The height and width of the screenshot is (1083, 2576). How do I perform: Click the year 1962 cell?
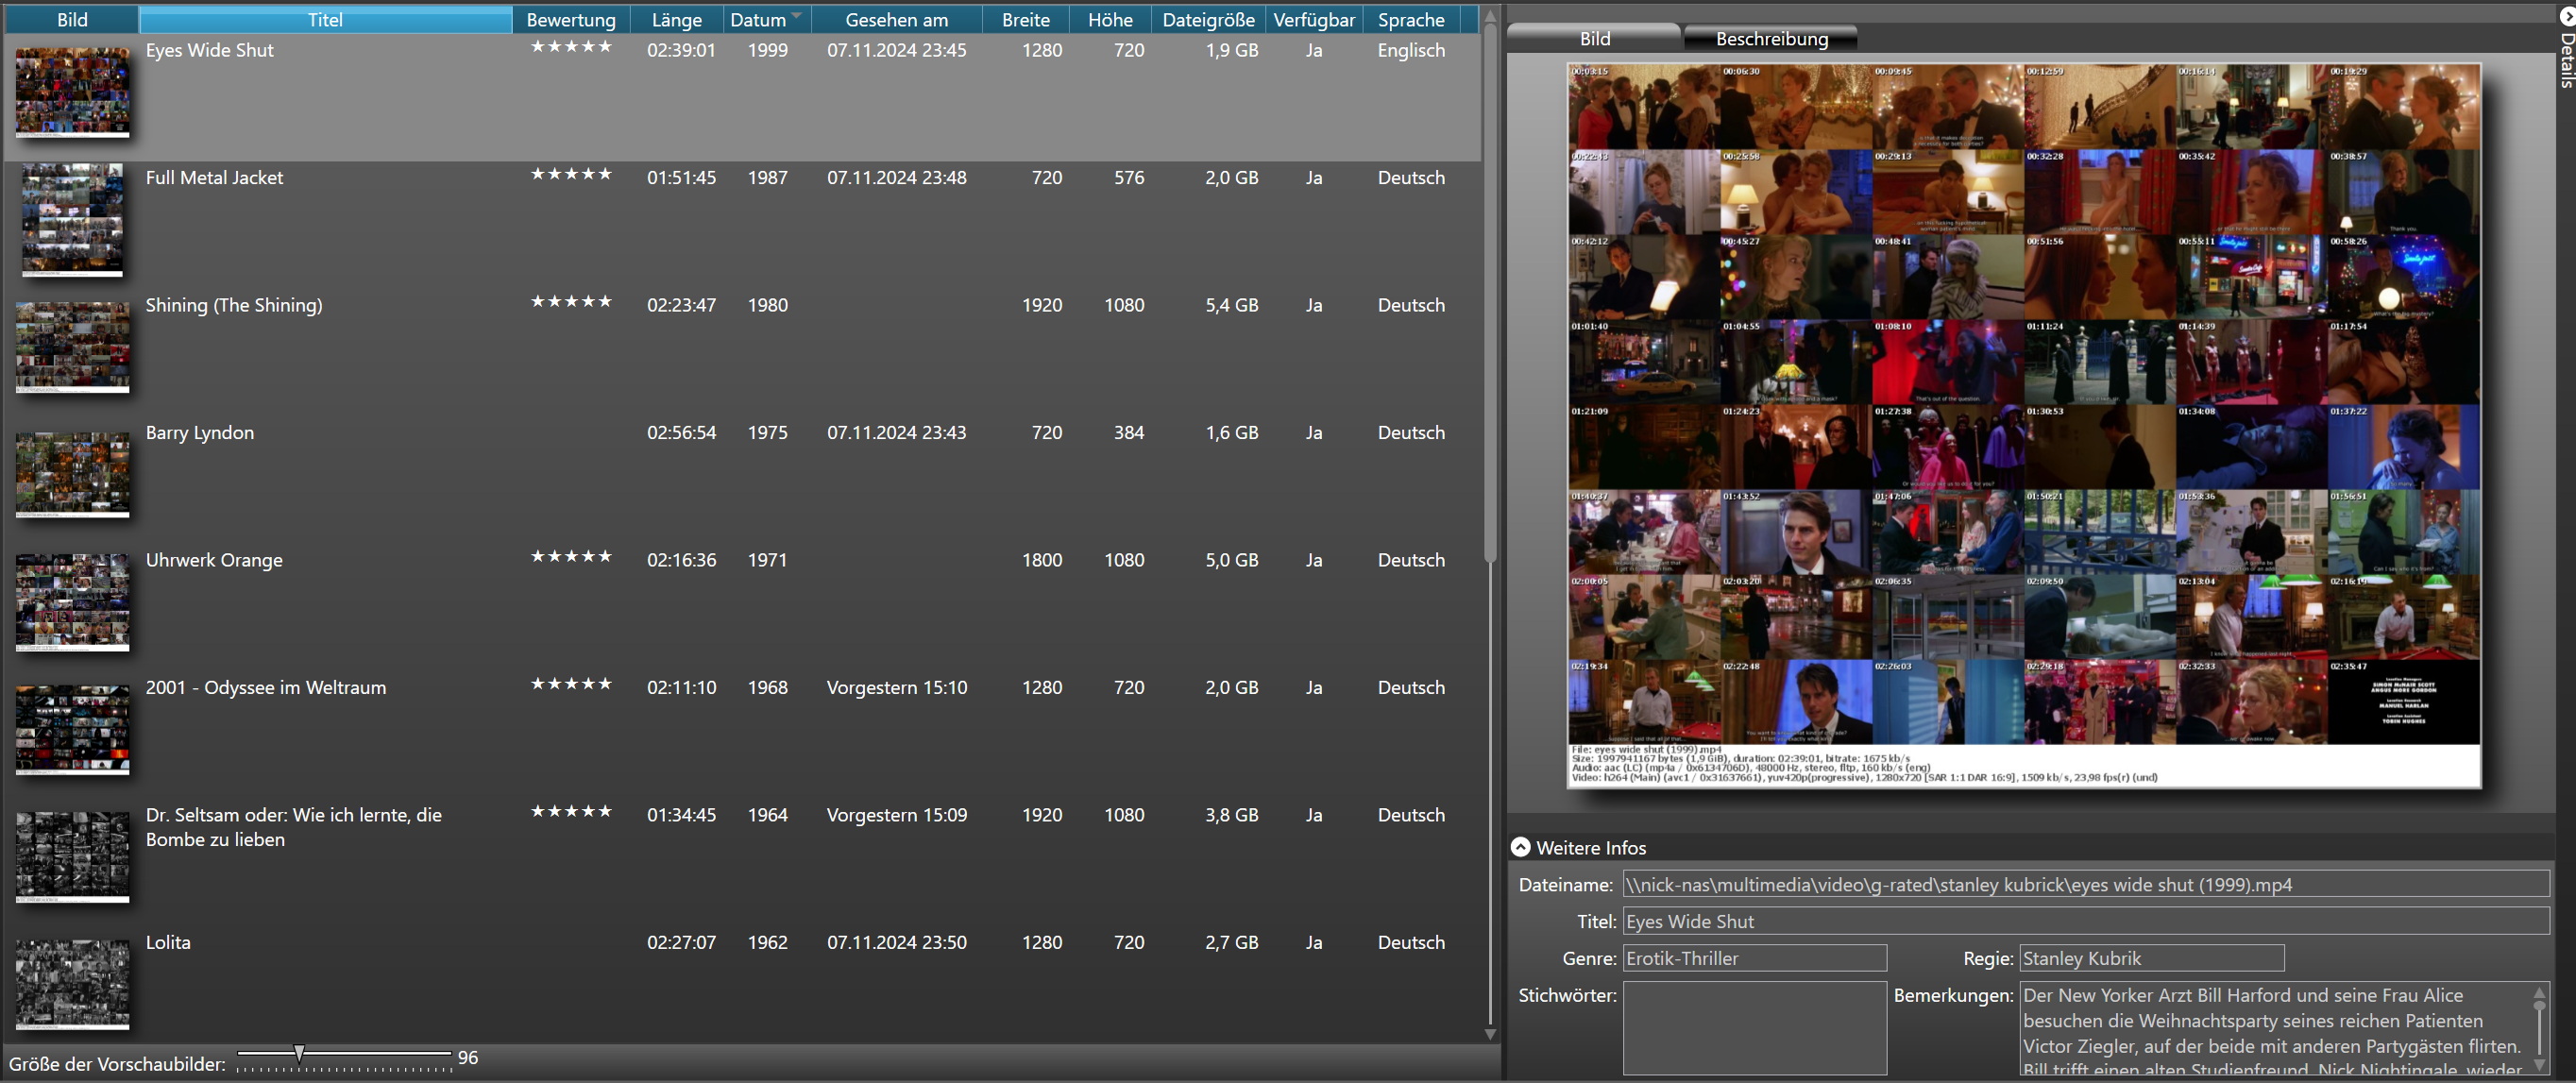pos(767,942)
